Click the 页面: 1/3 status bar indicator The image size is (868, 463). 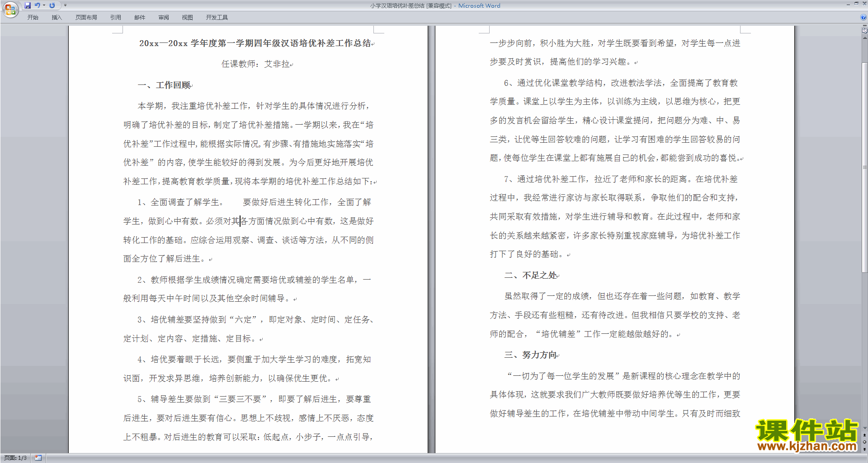[x=15, y=458]
